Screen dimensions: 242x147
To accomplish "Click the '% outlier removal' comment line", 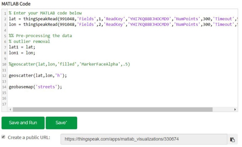I will (x=29, y=41).
